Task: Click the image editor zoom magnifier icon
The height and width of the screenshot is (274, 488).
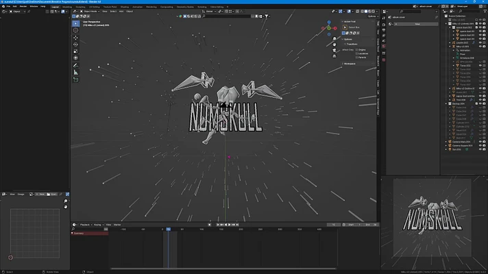Action: 65,201
